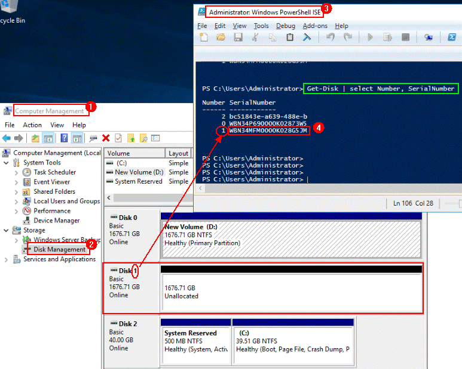Select the New Volume (D:) partition on Disk 0

point(292,239)
